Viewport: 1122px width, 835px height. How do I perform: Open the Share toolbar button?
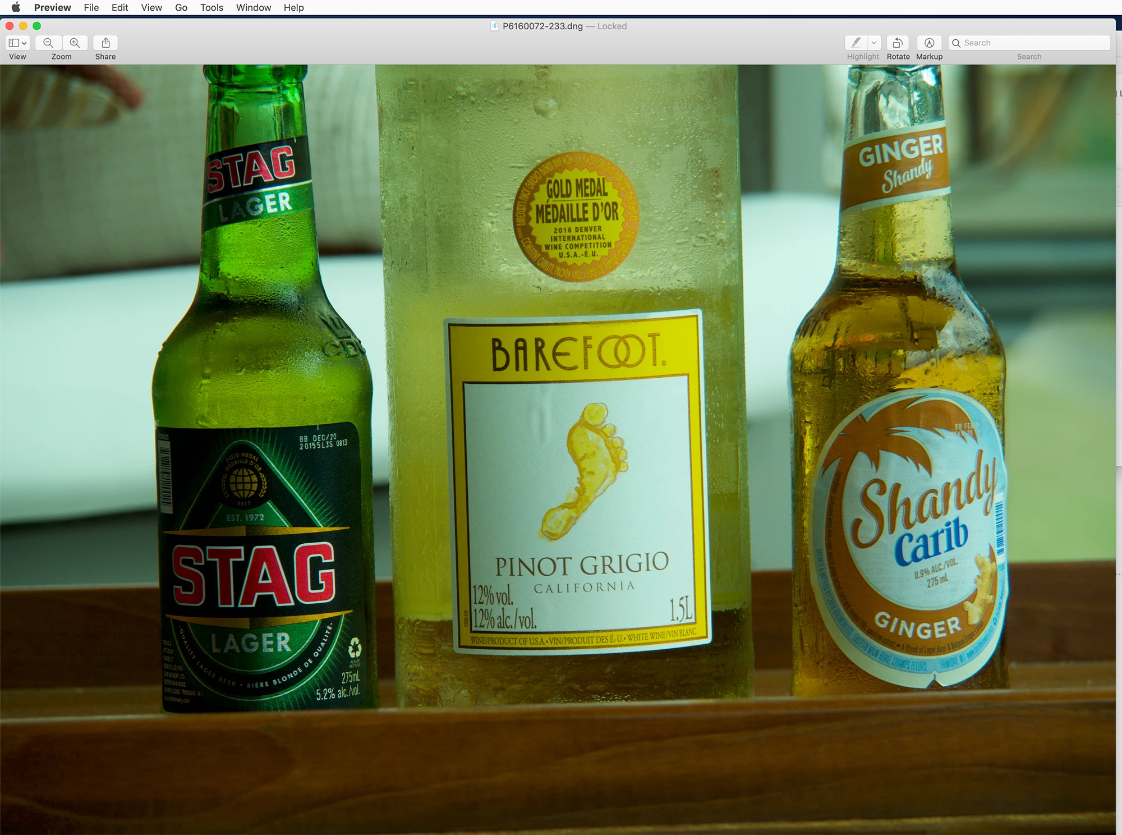[105, 43]
